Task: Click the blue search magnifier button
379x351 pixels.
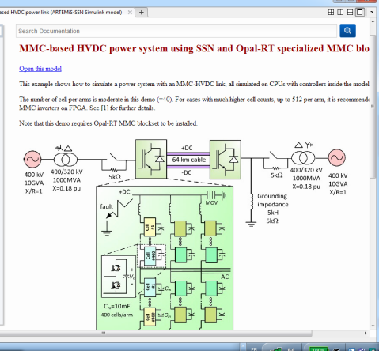Action: pos(347,31)
